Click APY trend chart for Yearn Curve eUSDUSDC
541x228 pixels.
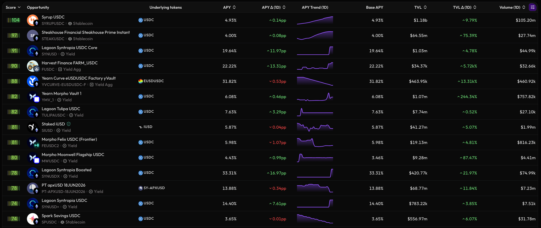(x=315, y=82)
